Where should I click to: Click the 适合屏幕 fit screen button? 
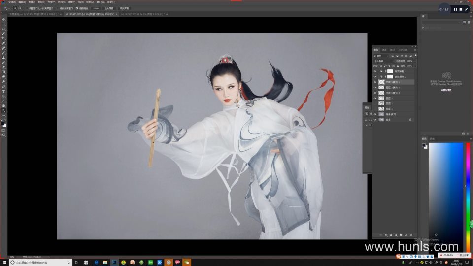[109, 8]
